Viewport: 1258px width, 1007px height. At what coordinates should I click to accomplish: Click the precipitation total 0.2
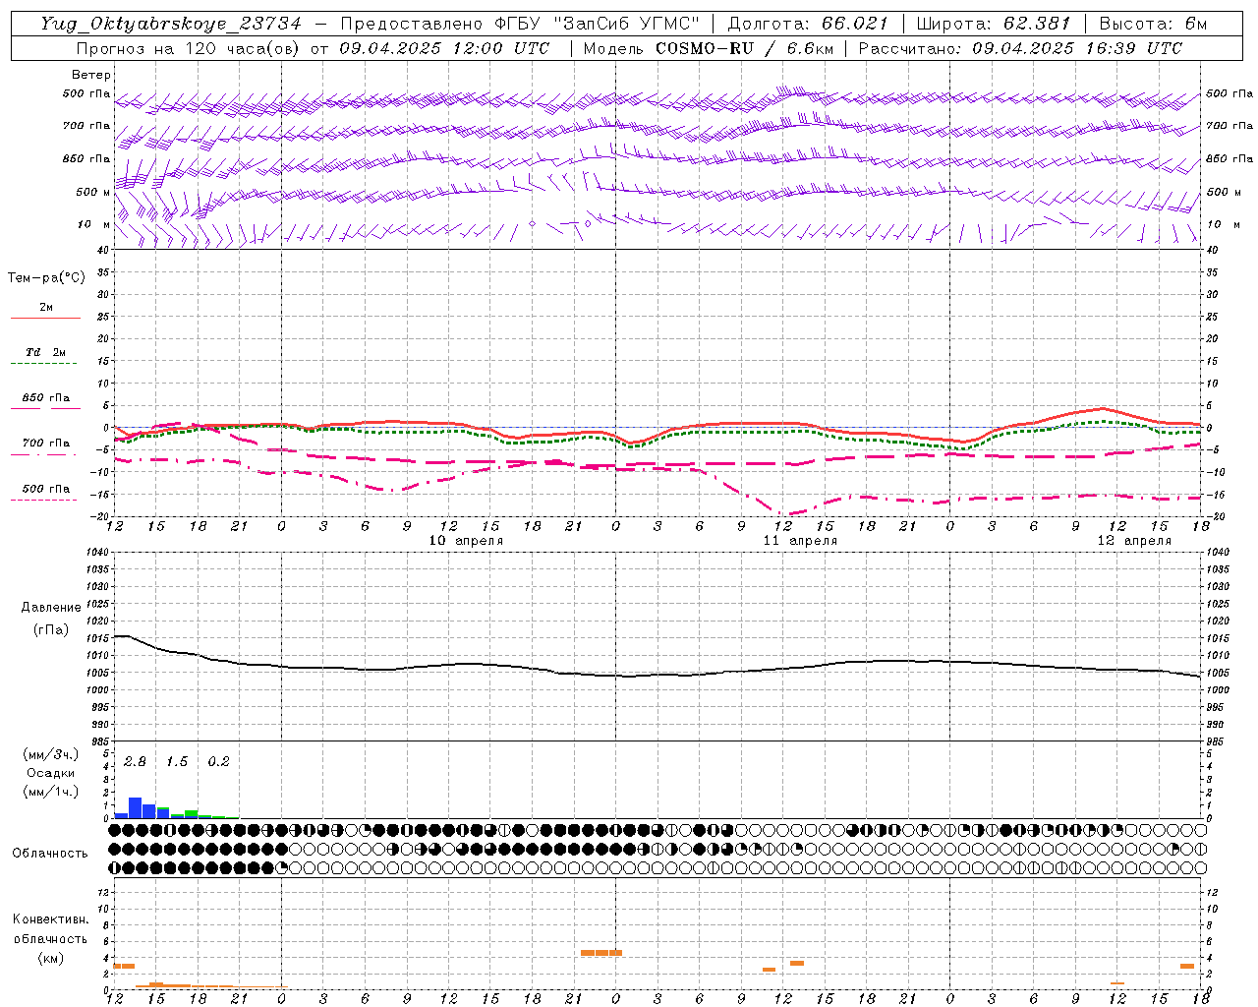[218, 762]
